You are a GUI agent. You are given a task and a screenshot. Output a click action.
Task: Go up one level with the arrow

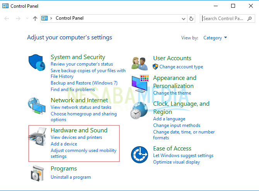point(35,18)
